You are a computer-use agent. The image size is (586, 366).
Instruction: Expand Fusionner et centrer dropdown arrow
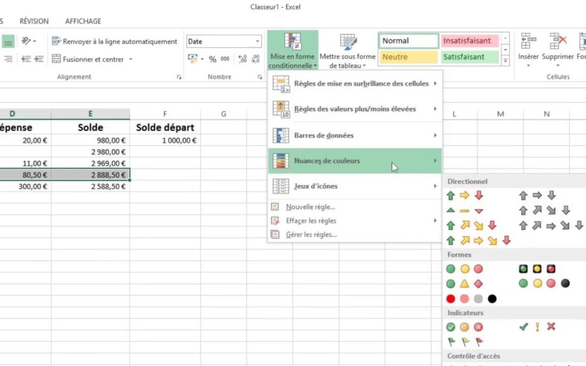coord(130,59)
